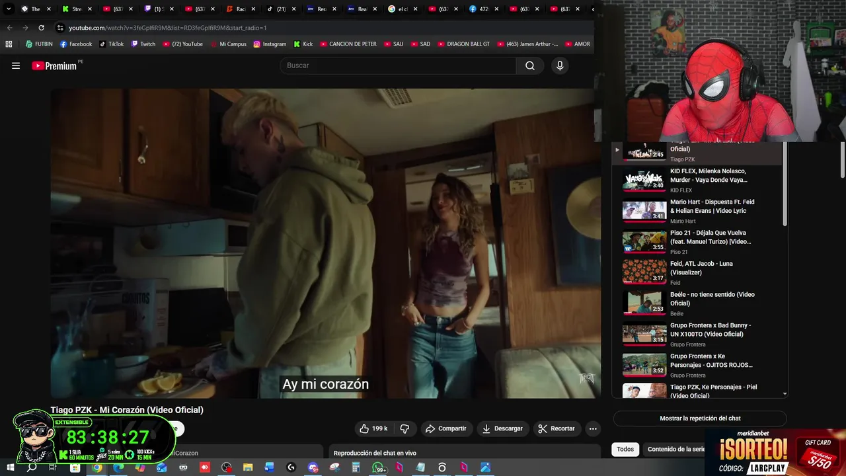Close the first 'The' tab
The height and width of the screenshot is (476, 846).
click(x=49, y=9)
